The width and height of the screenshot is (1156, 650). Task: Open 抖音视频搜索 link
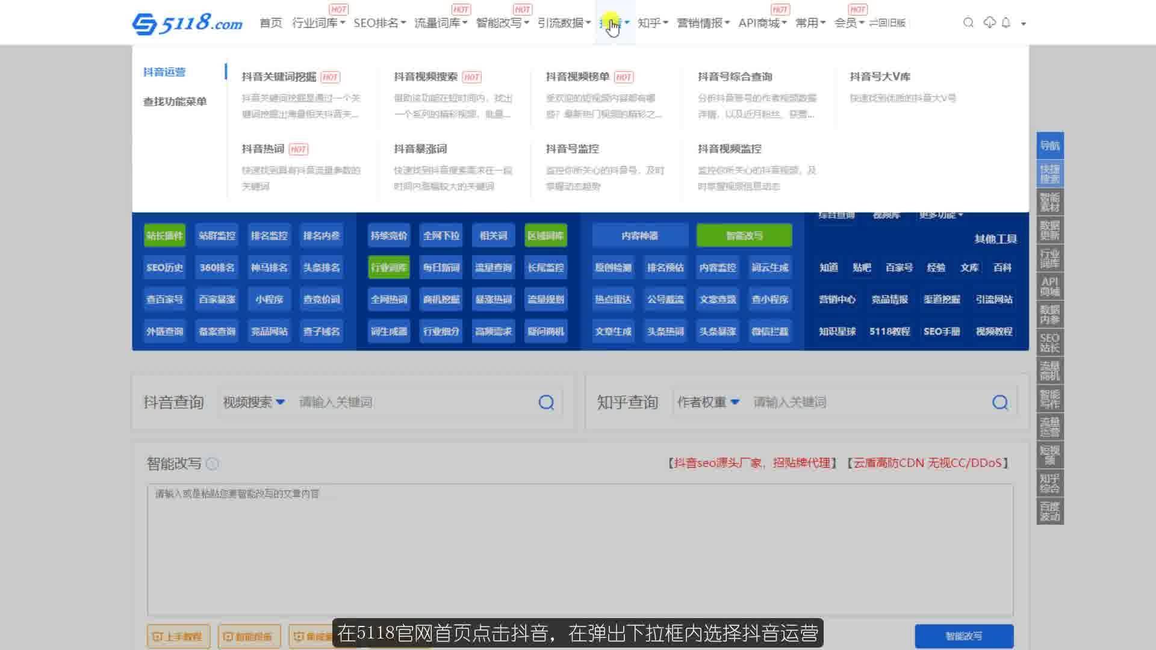point(426,76)
